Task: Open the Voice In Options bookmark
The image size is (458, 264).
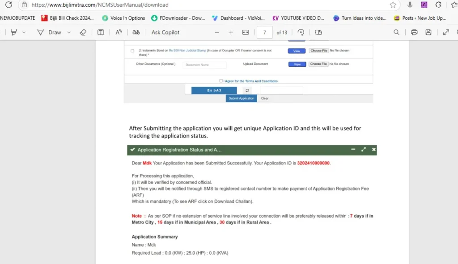Action: click(x=123, y=18)
